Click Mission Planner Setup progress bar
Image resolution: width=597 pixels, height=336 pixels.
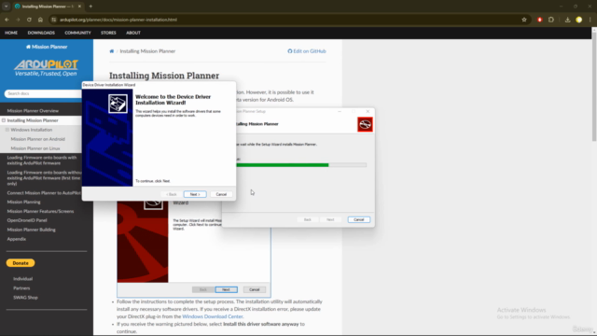(301, 165)
